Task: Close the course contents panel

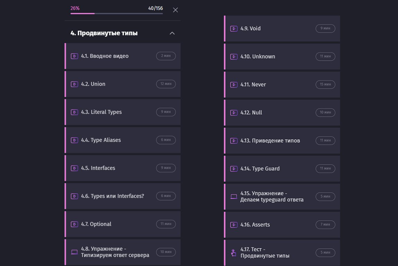Action: point(175,10)
